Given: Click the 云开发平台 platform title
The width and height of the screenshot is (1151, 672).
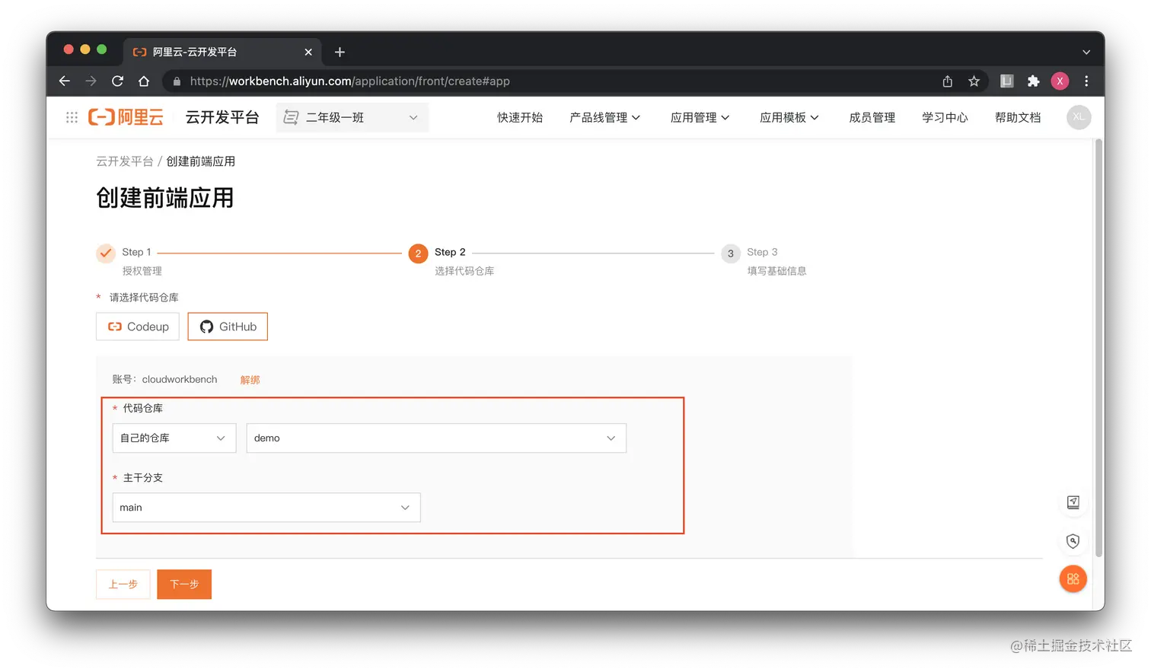Looking at the screenshot, I should point(222,117).
